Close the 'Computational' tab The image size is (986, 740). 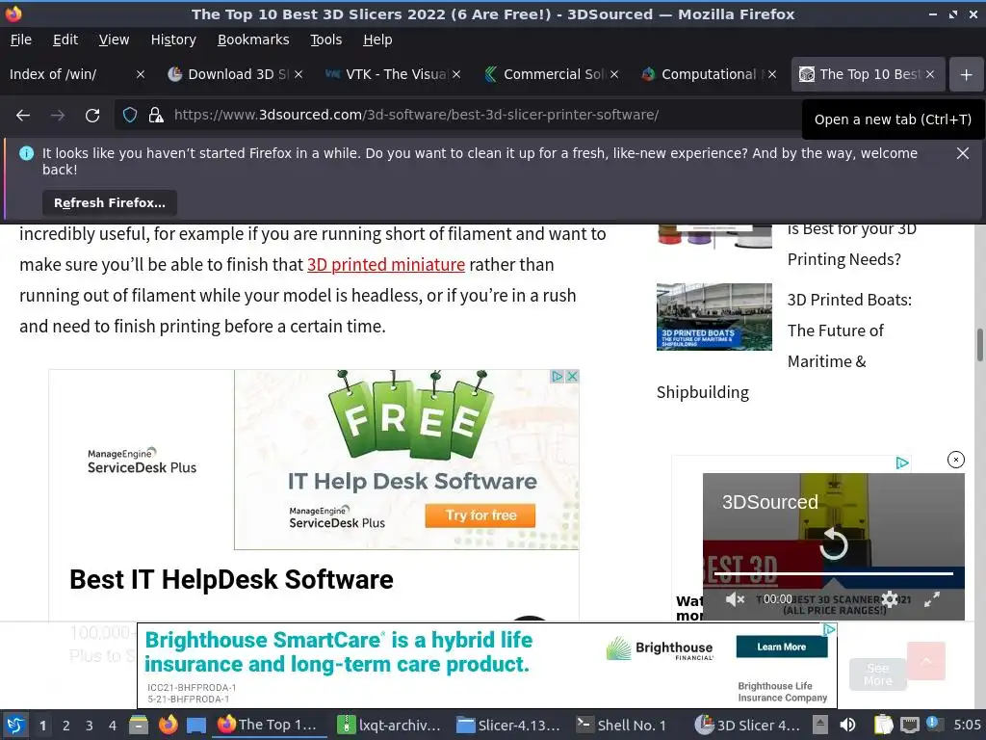coord(772,75)
